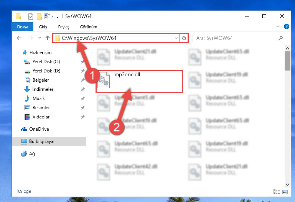Screen dimensions: 295x202
Task: Click the search magnifier icon
Action: (x=280, y=38)
